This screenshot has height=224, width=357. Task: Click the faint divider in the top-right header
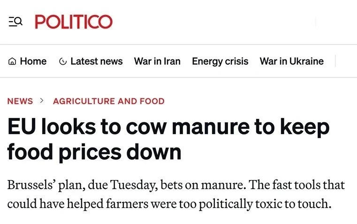coord(316,22)
